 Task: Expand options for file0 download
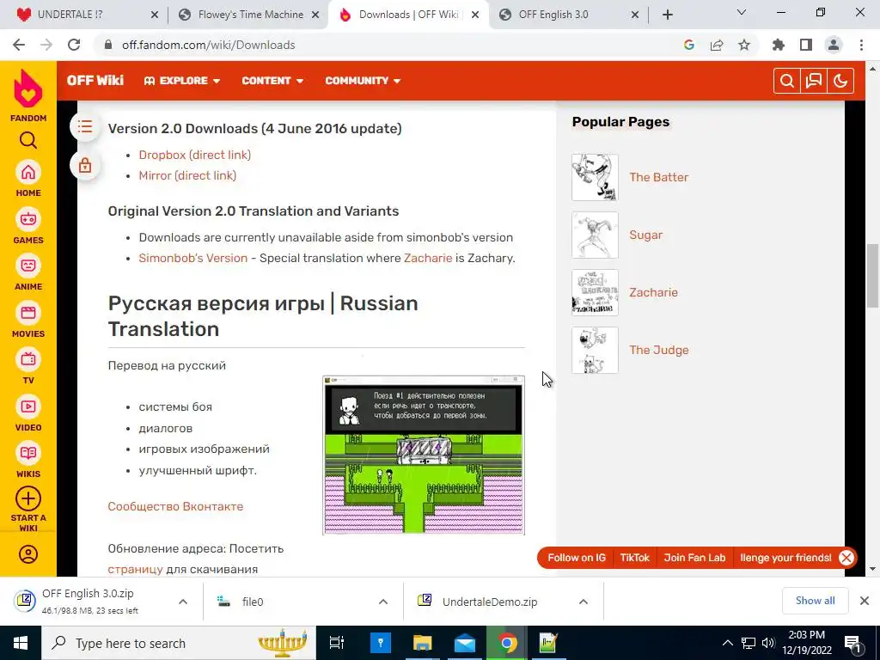(x=383, y=602)
